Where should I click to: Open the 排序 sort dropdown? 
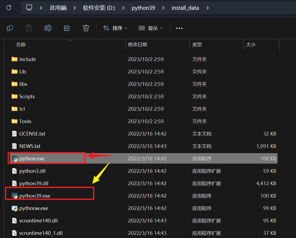(115, 28)
